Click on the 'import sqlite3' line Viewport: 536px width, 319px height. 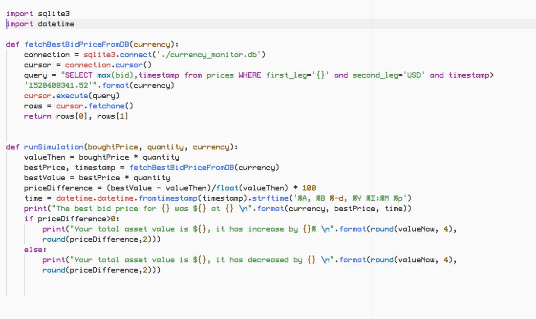[x=38, y=13]
